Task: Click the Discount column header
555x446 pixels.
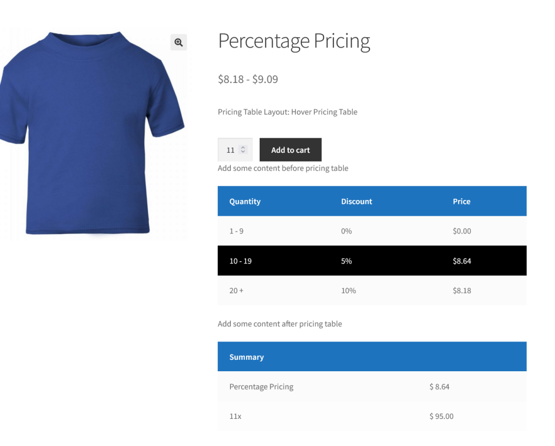Action: [x=357, y=202]
